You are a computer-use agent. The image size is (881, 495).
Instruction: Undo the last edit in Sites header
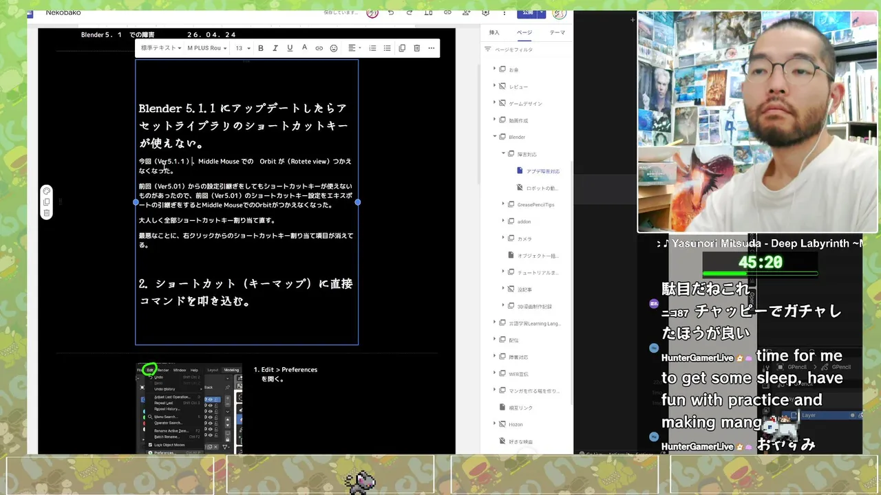pos(390,12)
